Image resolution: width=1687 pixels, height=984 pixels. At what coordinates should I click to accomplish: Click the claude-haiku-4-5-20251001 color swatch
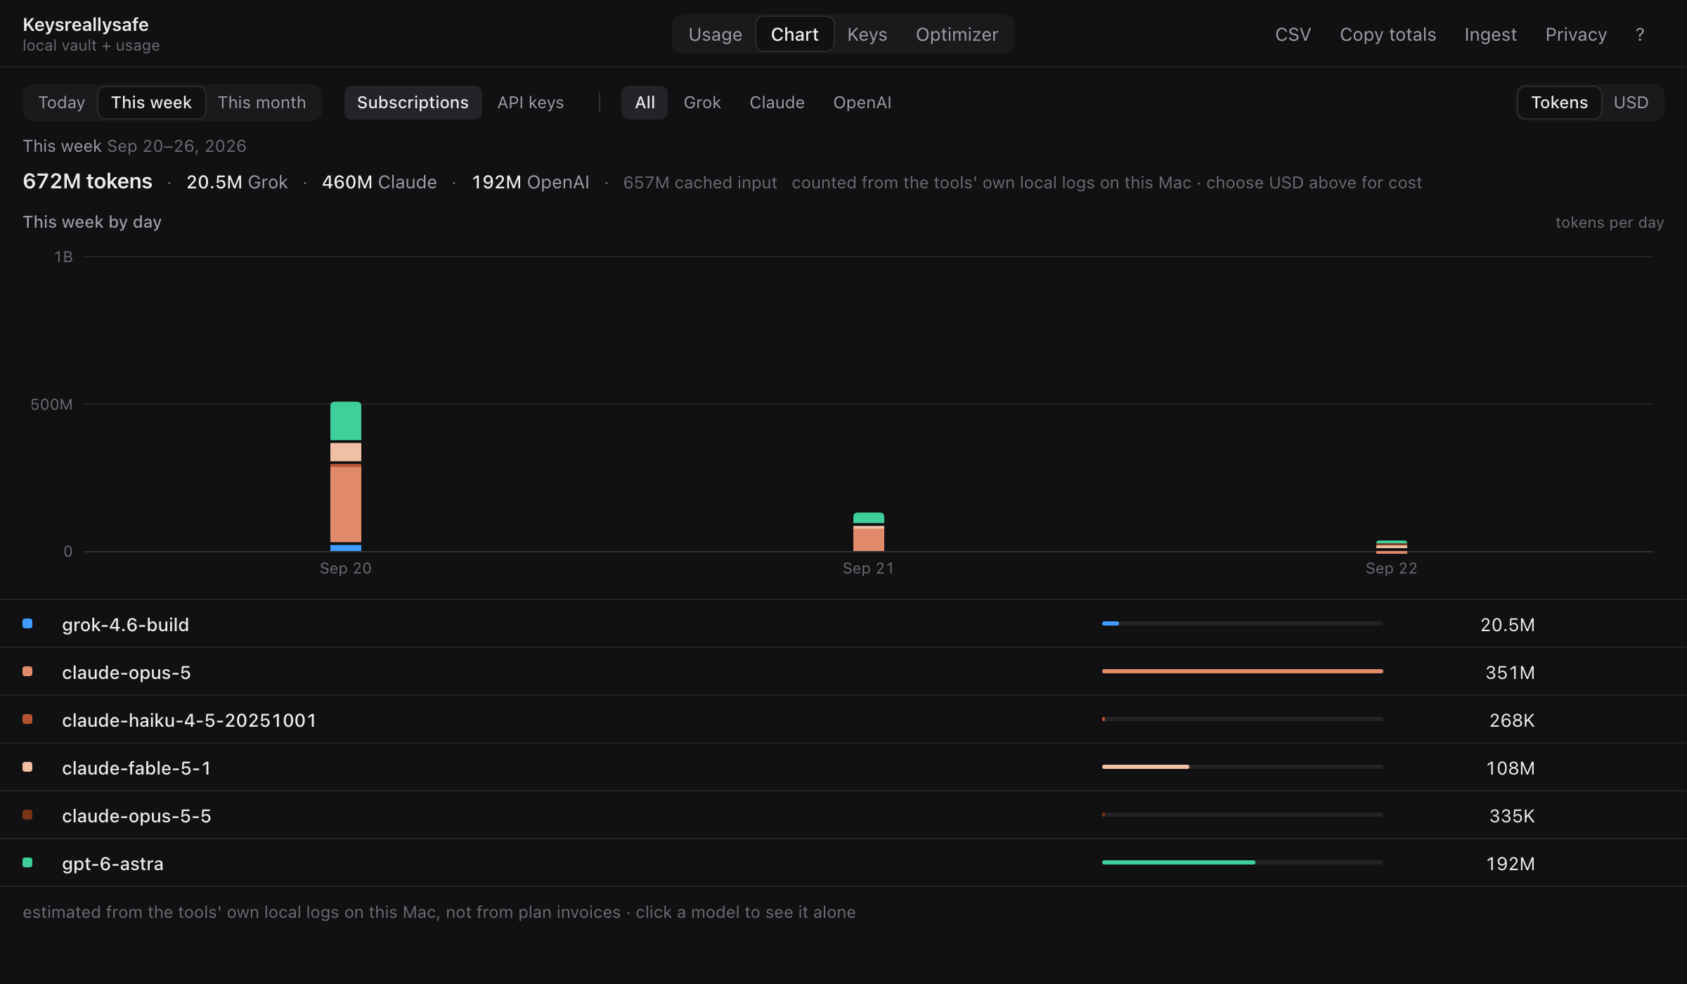27,719
